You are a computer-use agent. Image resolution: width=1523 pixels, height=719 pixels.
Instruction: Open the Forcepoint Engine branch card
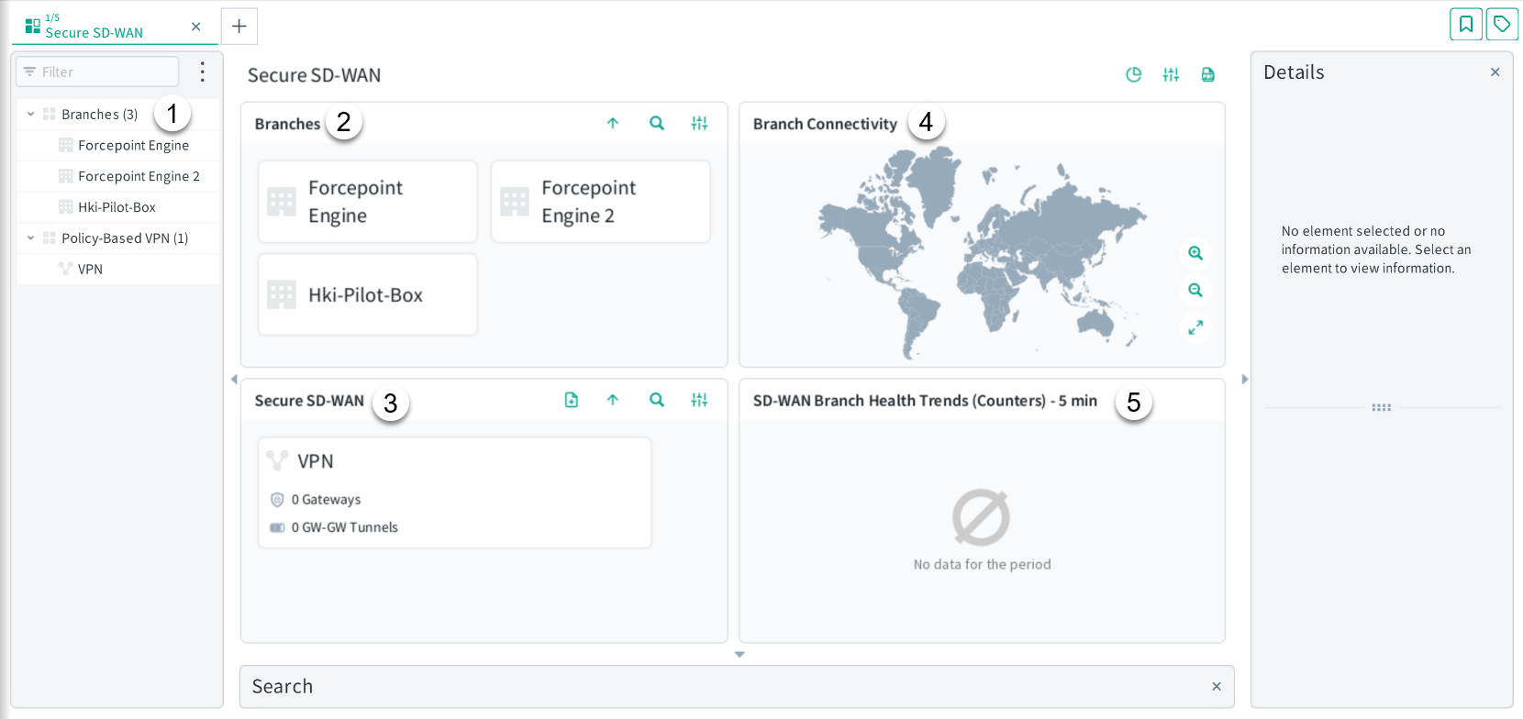click(x=368, y=202)
